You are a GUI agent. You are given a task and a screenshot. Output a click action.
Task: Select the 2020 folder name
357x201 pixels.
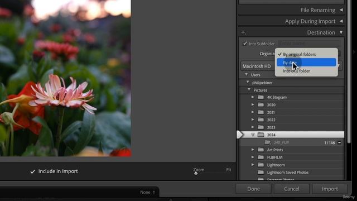pos(271,105)
